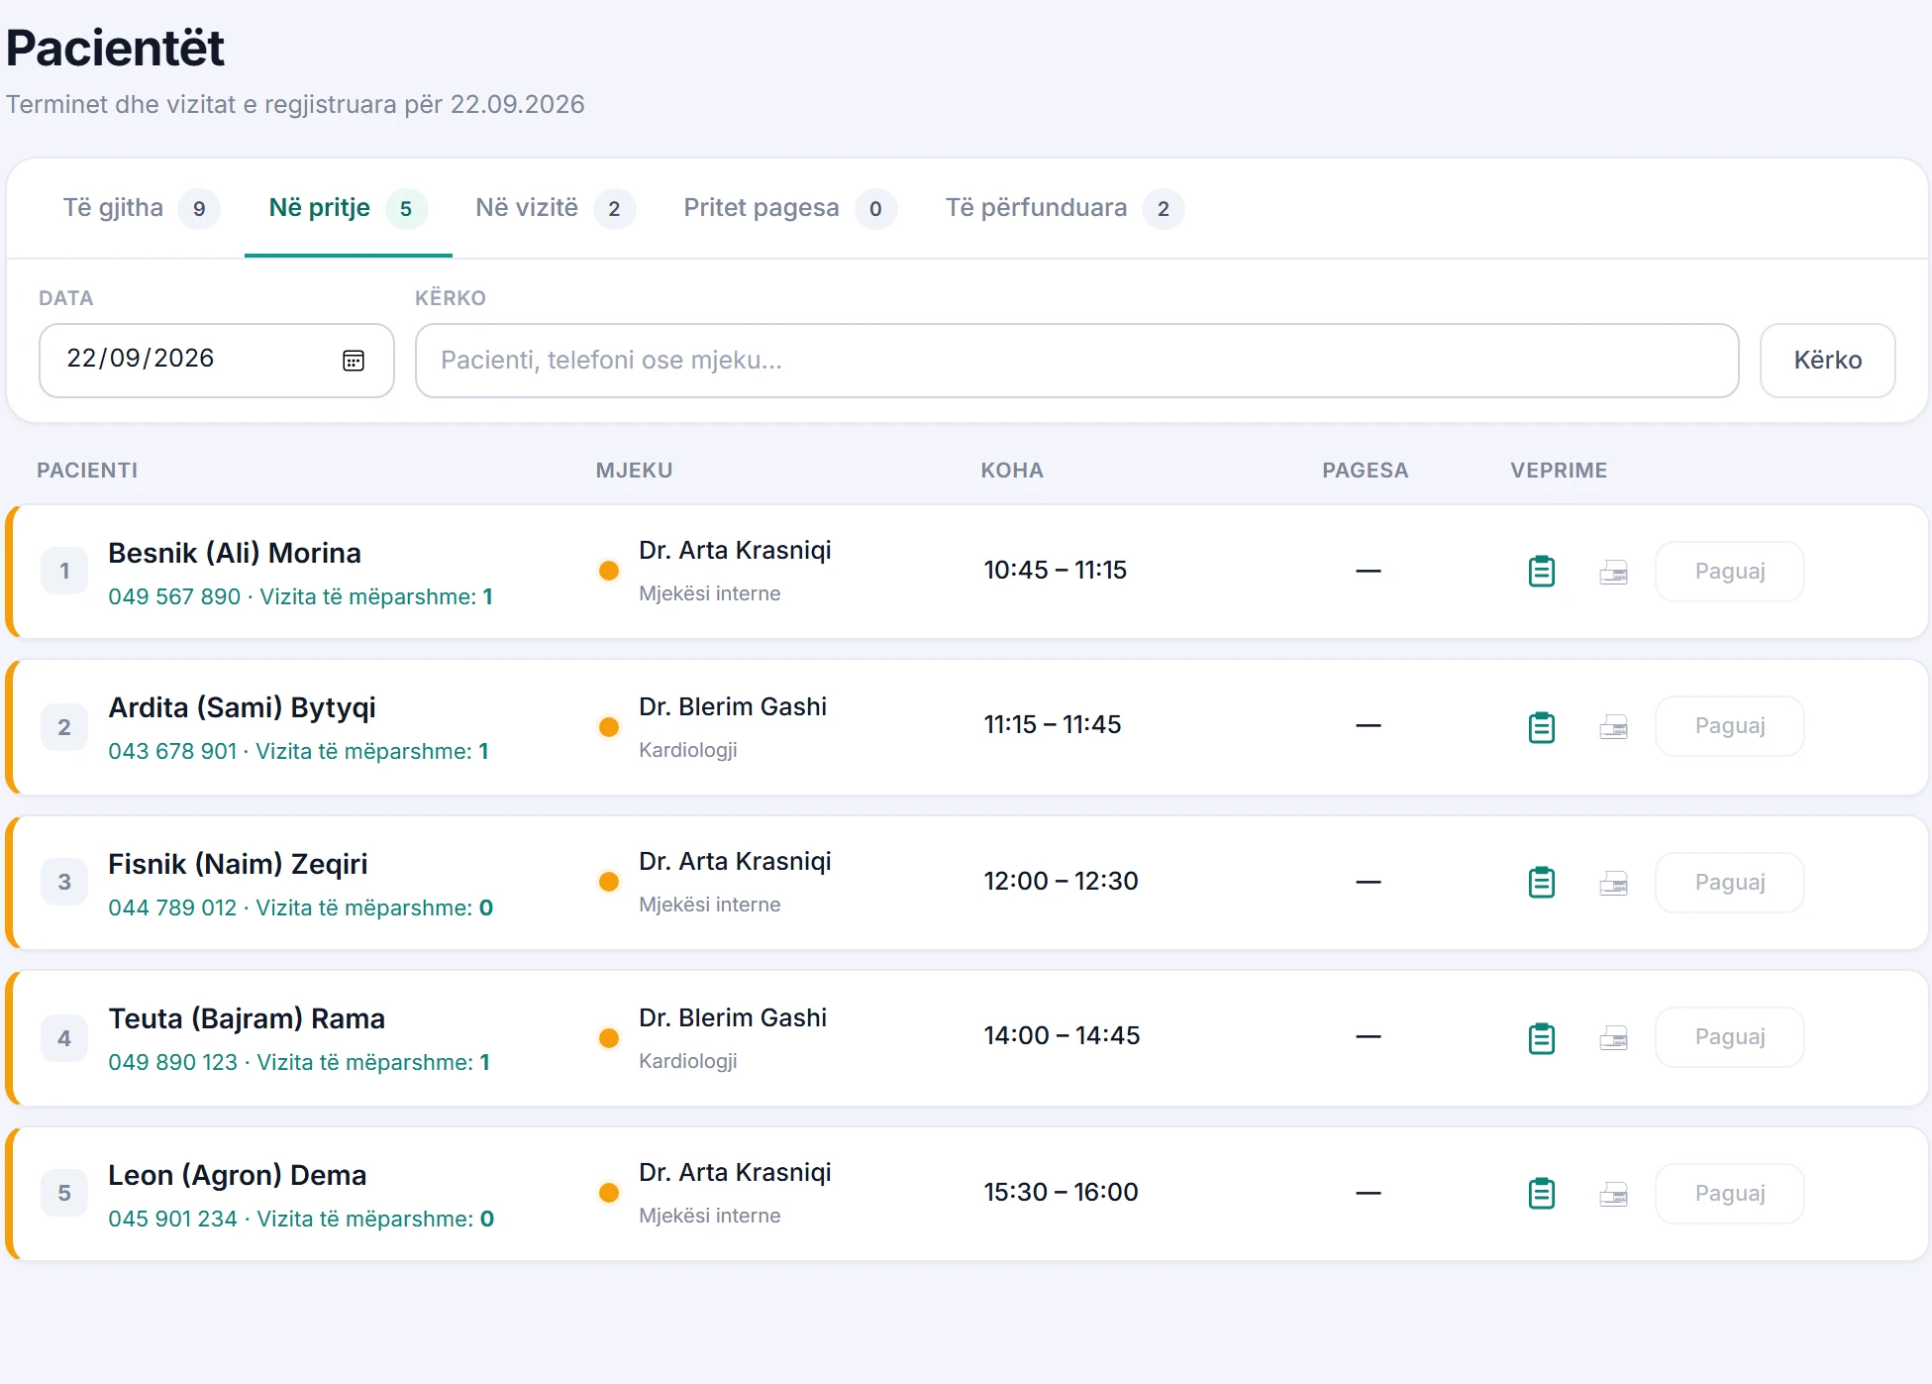Click printer icon in Besnik Morina row
The image size is (1932, 1384).
(1614, 573)
